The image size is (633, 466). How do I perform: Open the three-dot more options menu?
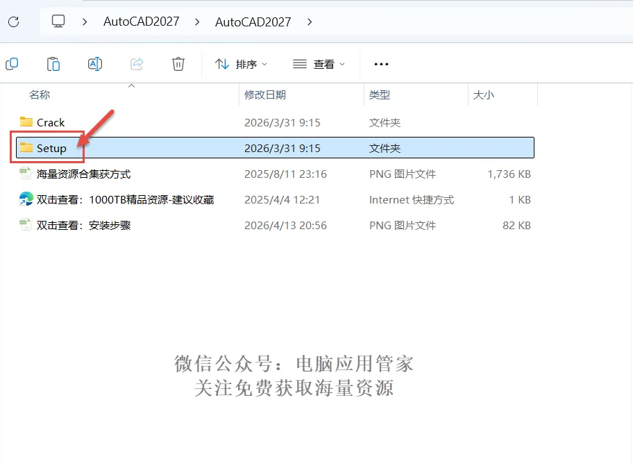(381, 64)
